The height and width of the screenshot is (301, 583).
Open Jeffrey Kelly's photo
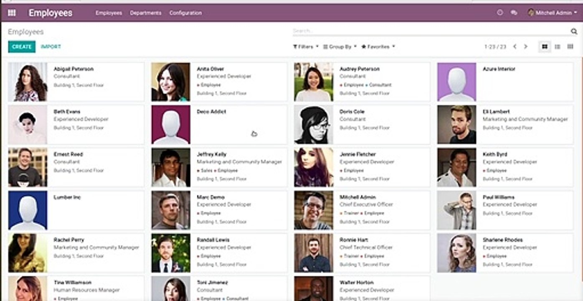click(171, 167)
